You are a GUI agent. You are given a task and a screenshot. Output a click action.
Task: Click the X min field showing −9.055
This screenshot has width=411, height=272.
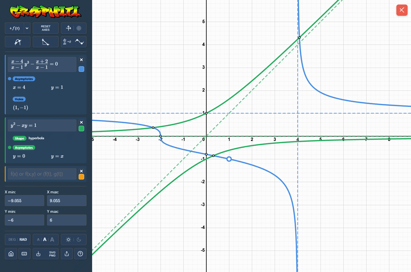[x=25, y=201]
